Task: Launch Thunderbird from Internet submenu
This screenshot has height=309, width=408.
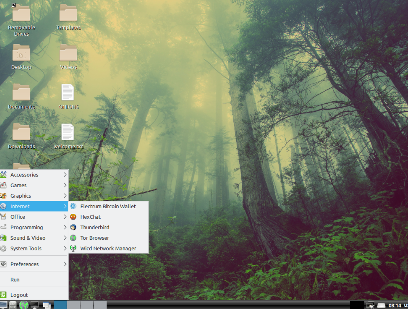Action: (108, 227)
